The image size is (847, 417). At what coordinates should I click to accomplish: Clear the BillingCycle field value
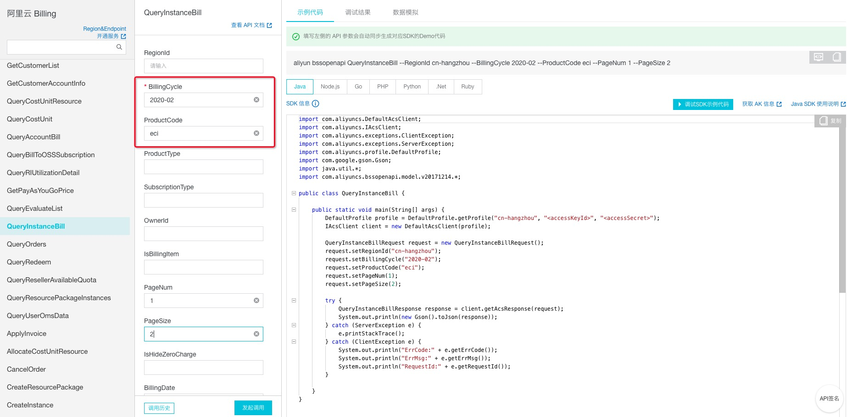pyautogui.click(x=256, y=100)
